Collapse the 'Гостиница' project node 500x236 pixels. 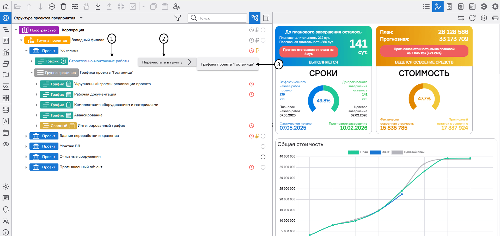tap(26, 51)
